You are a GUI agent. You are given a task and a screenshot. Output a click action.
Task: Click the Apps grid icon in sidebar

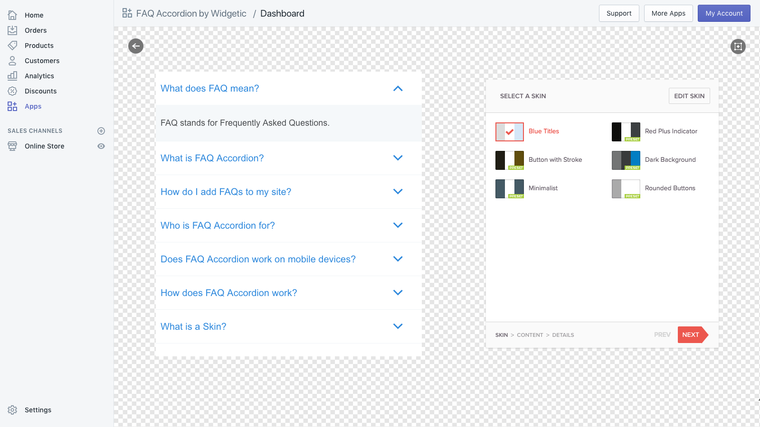pos(12,106)
